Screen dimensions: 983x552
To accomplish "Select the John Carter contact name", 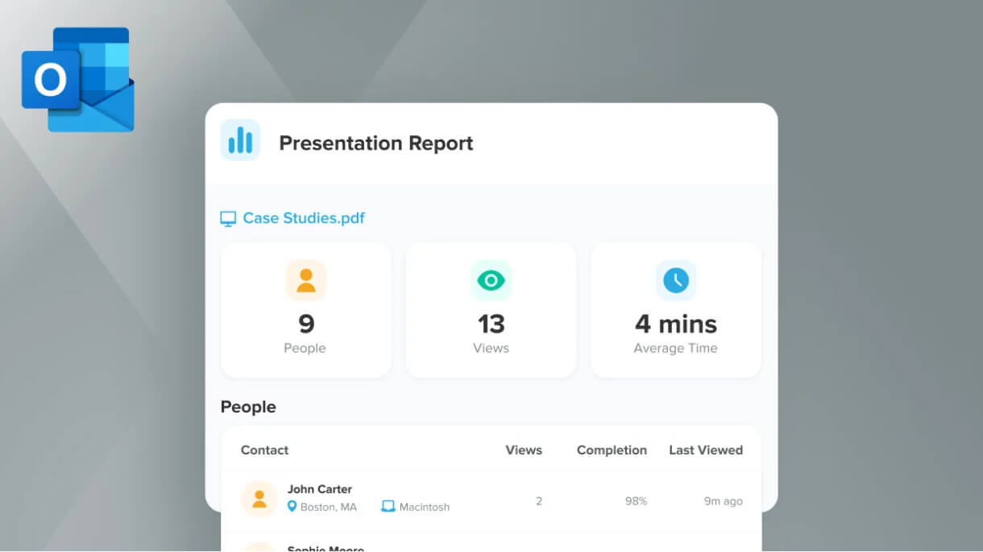I will tap(320, 489).
